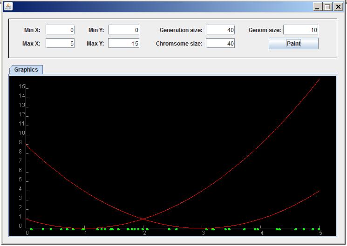Click into the Max Y field
347x246 pixels.
click(123, 44)
